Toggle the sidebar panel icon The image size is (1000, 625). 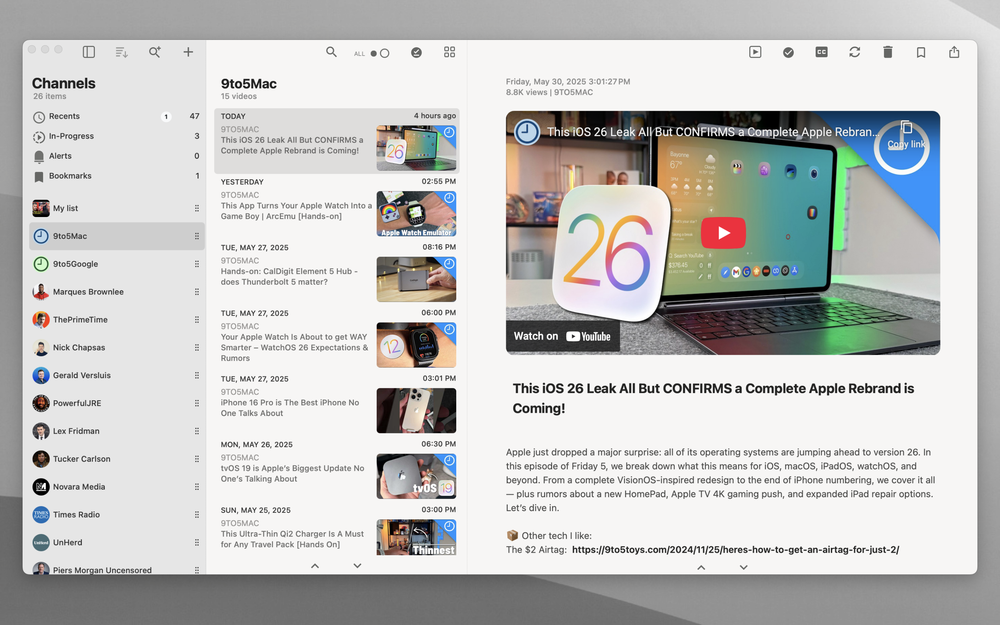[89, 52]
